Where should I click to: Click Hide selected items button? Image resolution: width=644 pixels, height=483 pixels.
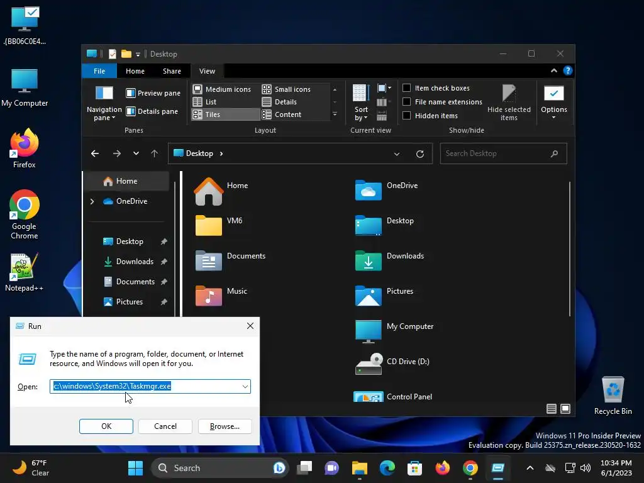[x=509, y=103]
